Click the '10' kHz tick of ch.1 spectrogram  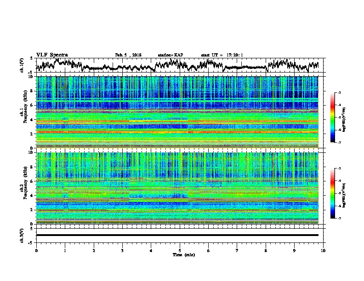click(32, 77)
